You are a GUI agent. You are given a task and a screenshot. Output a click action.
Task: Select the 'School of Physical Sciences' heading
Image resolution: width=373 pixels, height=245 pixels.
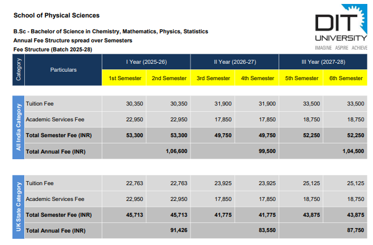(x=56, y=15)
